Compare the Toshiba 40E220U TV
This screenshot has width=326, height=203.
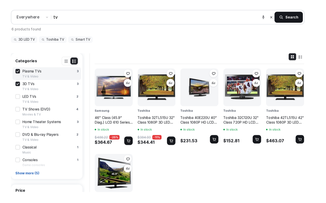tap(214, 83)
